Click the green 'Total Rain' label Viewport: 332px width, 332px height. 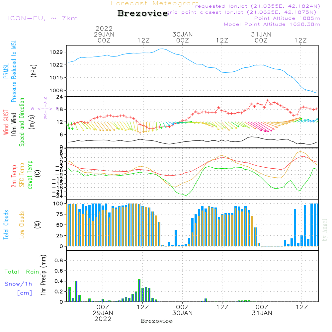pos(22,272)
